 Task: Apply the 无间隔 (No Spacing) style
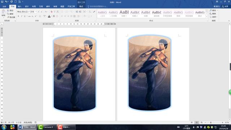[x=113, y=14]
